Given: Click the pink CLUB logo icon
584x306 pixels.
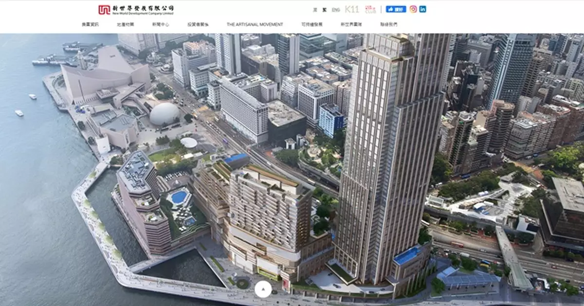Looking at the screenshot, I should (x=370, y=9).
